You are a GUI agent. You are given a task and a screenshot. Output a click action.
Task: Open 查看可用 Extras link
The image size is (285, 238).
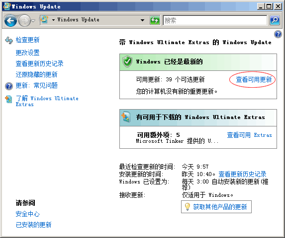coord(249,135)
